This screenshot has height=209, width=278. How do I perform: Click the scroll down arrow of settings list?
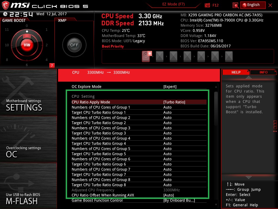point(216,205)
